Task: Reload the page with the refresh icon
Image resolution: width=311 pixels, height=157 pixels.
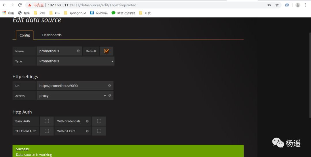Action: coord(20,5)
